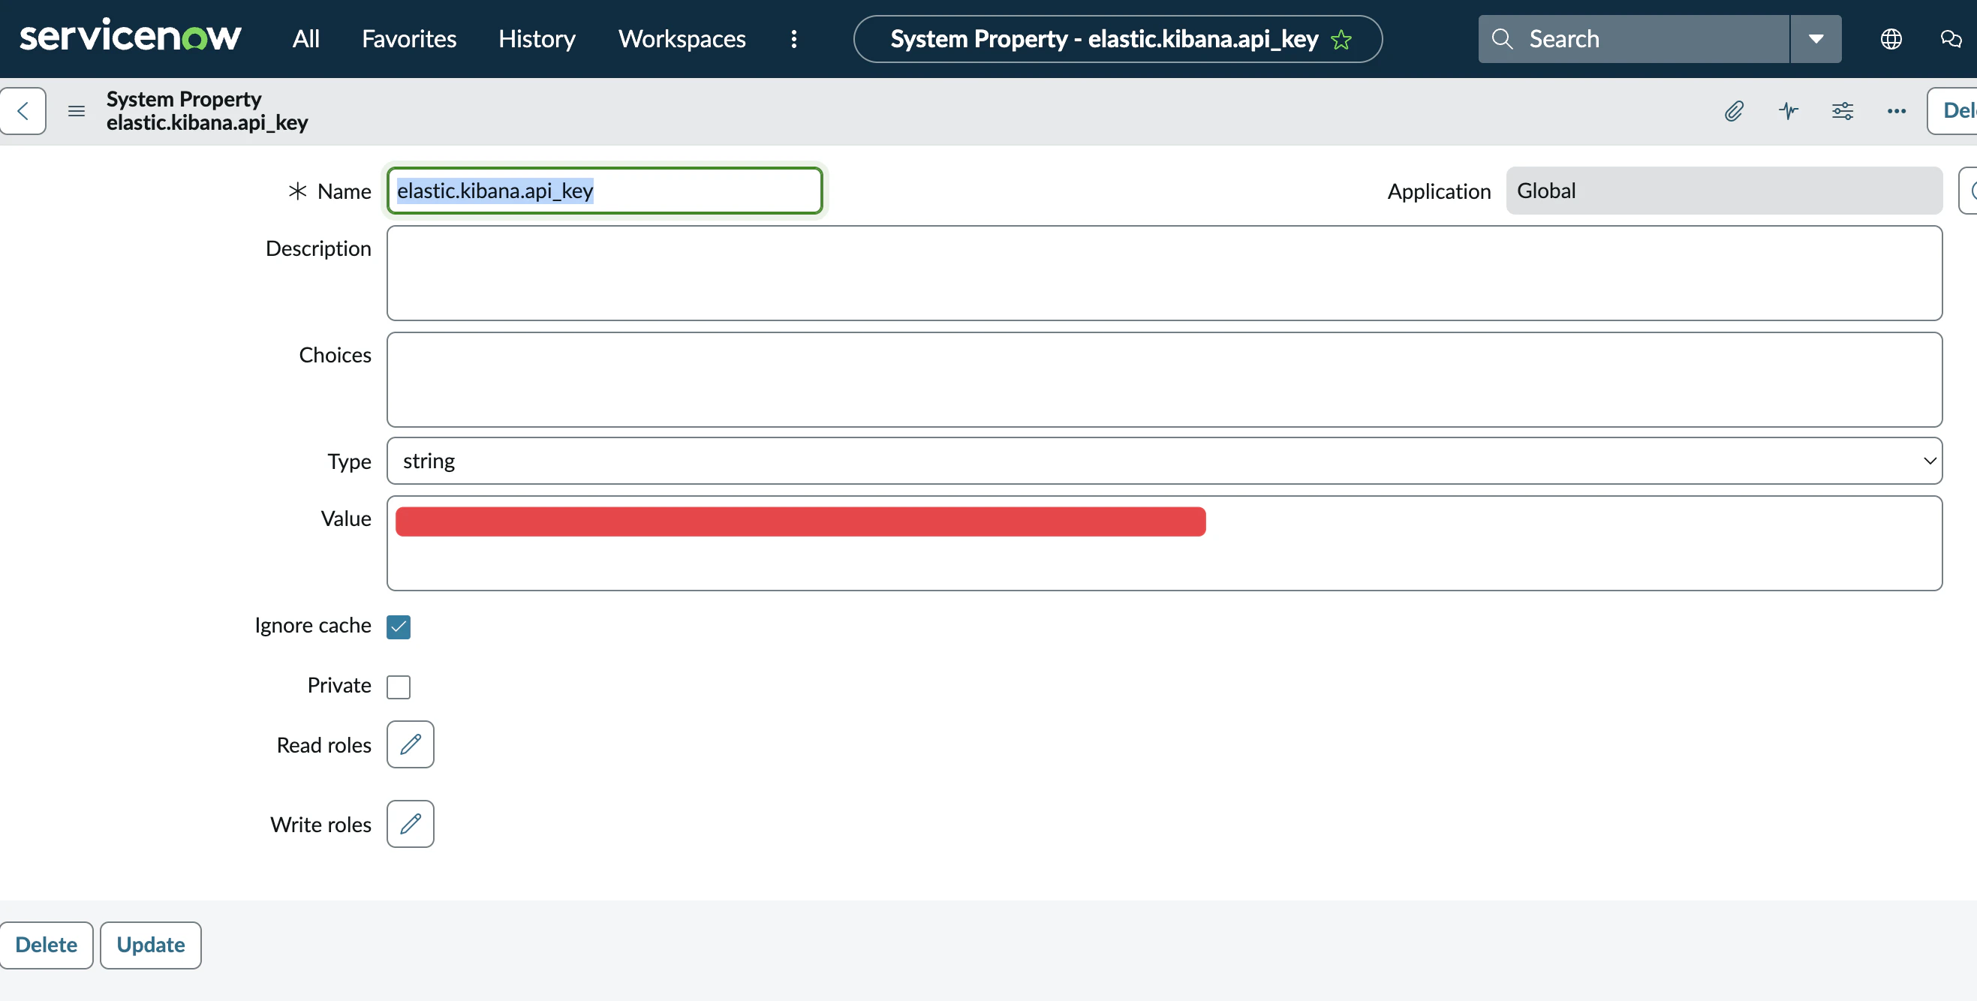
Task: Click the Update button
Action: tap(150, 945)
